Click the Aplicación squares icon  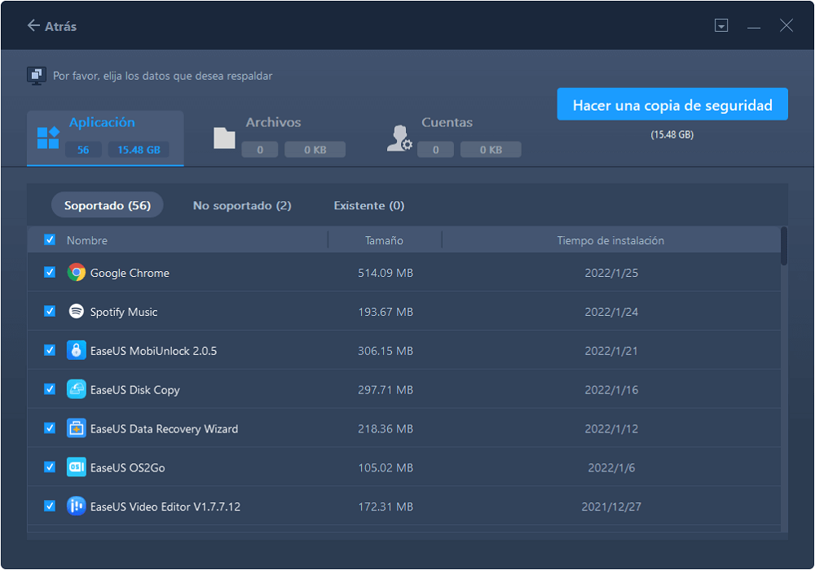pos(48,138)
